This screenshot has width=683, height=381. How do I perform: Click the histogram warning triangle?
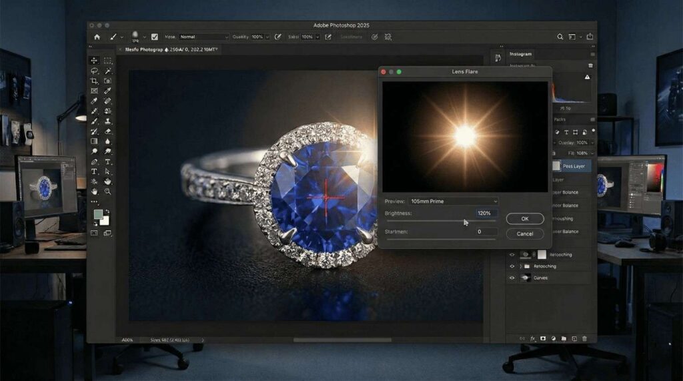587,77
